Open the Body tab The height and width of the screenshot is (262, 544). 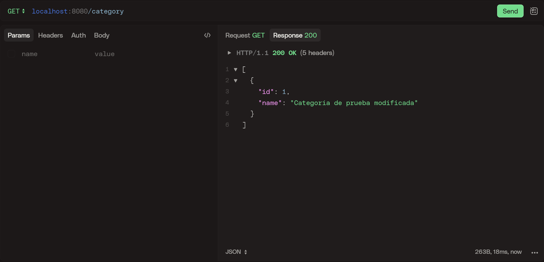[102, 35]
